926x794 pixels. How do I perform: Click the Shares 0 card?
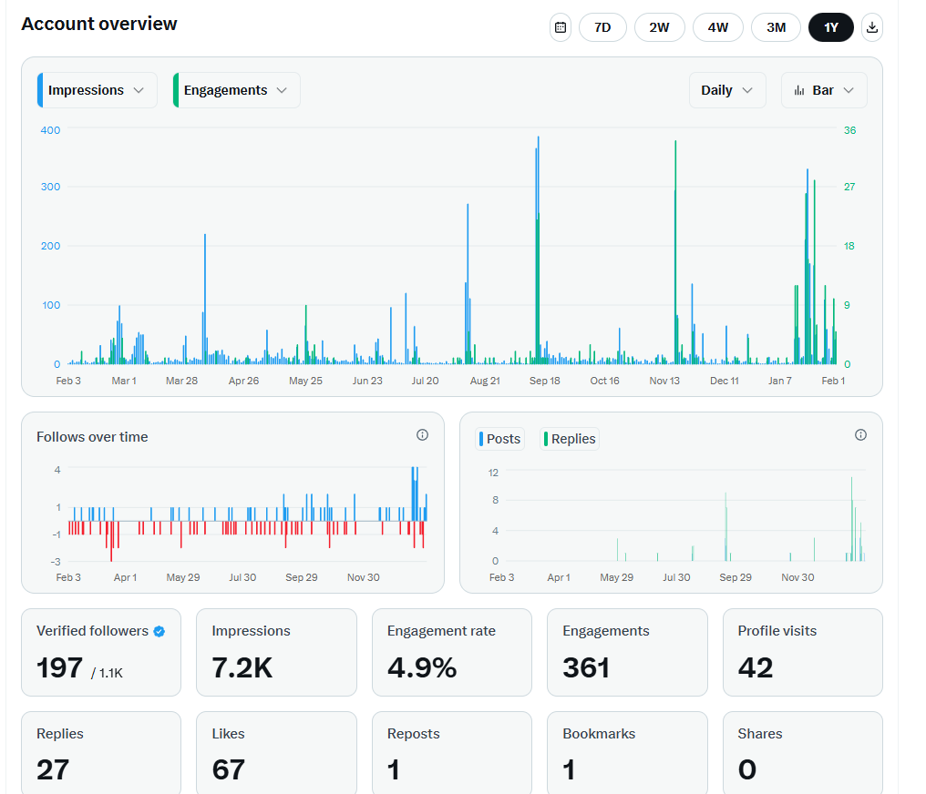803,753
